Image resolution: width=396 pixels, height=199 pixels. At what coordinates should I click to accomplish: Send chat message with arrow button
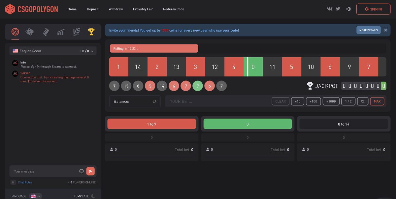(x=90, y=171)
